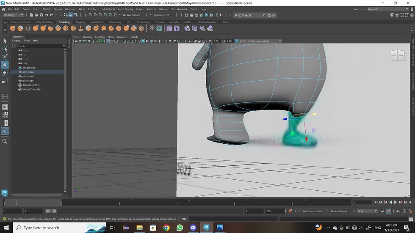Activate the Move tool in toolbox

coord(5,65)
